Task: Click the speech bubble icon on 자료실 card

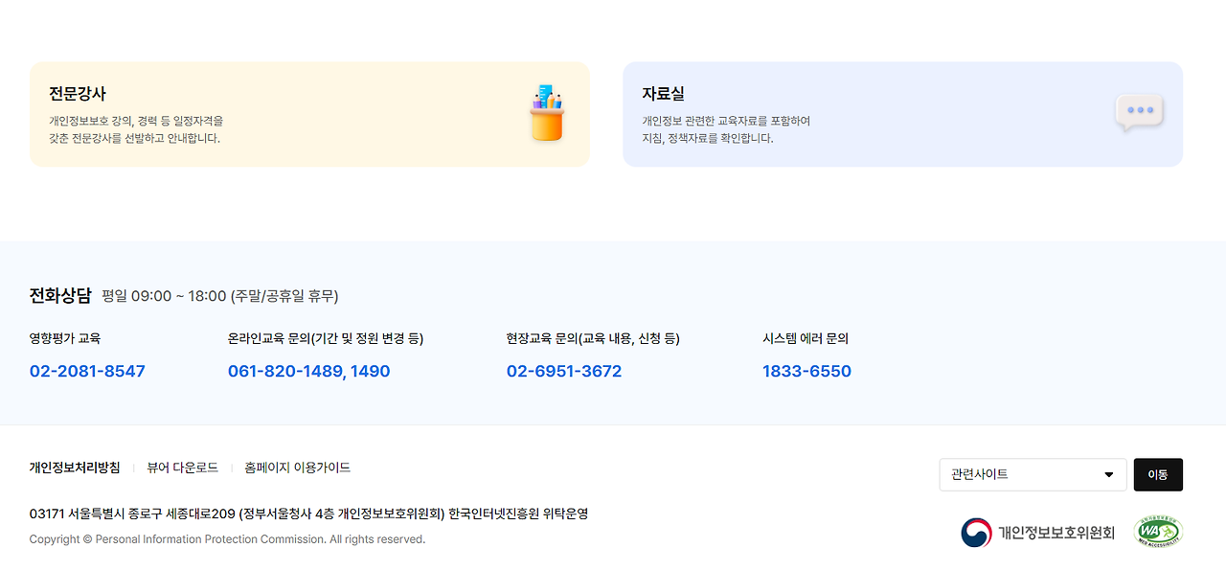Action: [x=1140, y=113]
